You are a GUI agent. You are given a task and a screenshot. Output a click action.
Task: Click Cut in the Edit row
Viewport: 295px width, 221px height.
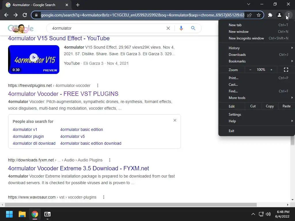click(x=253, y=106)
